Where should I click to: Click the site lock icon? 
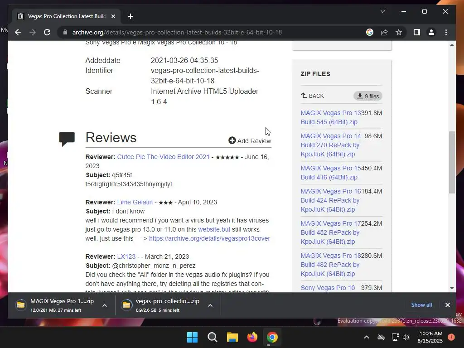click(65, 32)
